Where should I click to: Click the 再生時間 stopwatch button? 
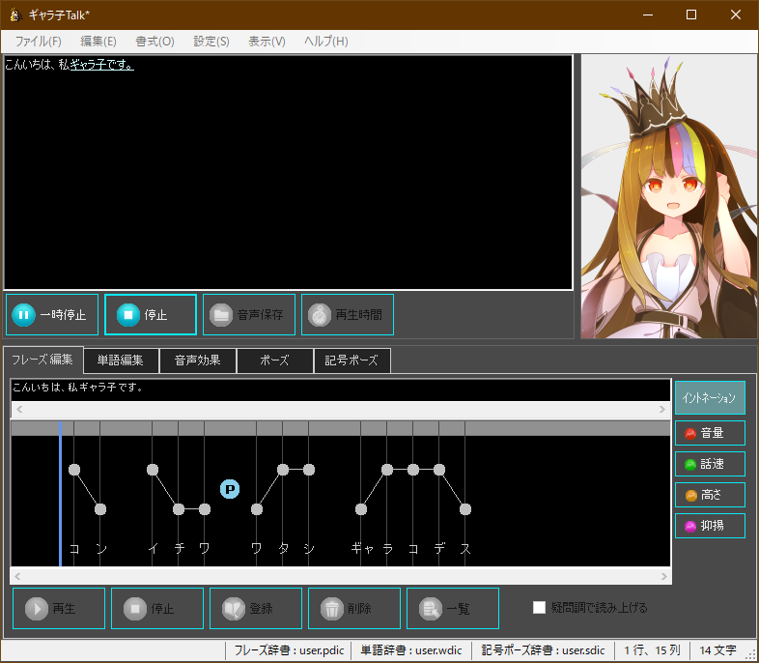pyautogui.click(x=348, y=315)
